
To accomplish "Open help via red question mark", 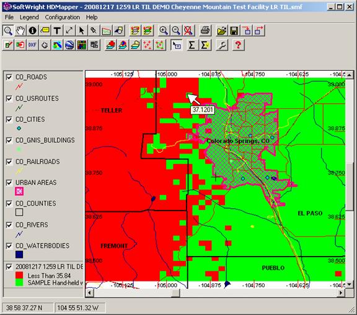I will click(x=238, y=45).
